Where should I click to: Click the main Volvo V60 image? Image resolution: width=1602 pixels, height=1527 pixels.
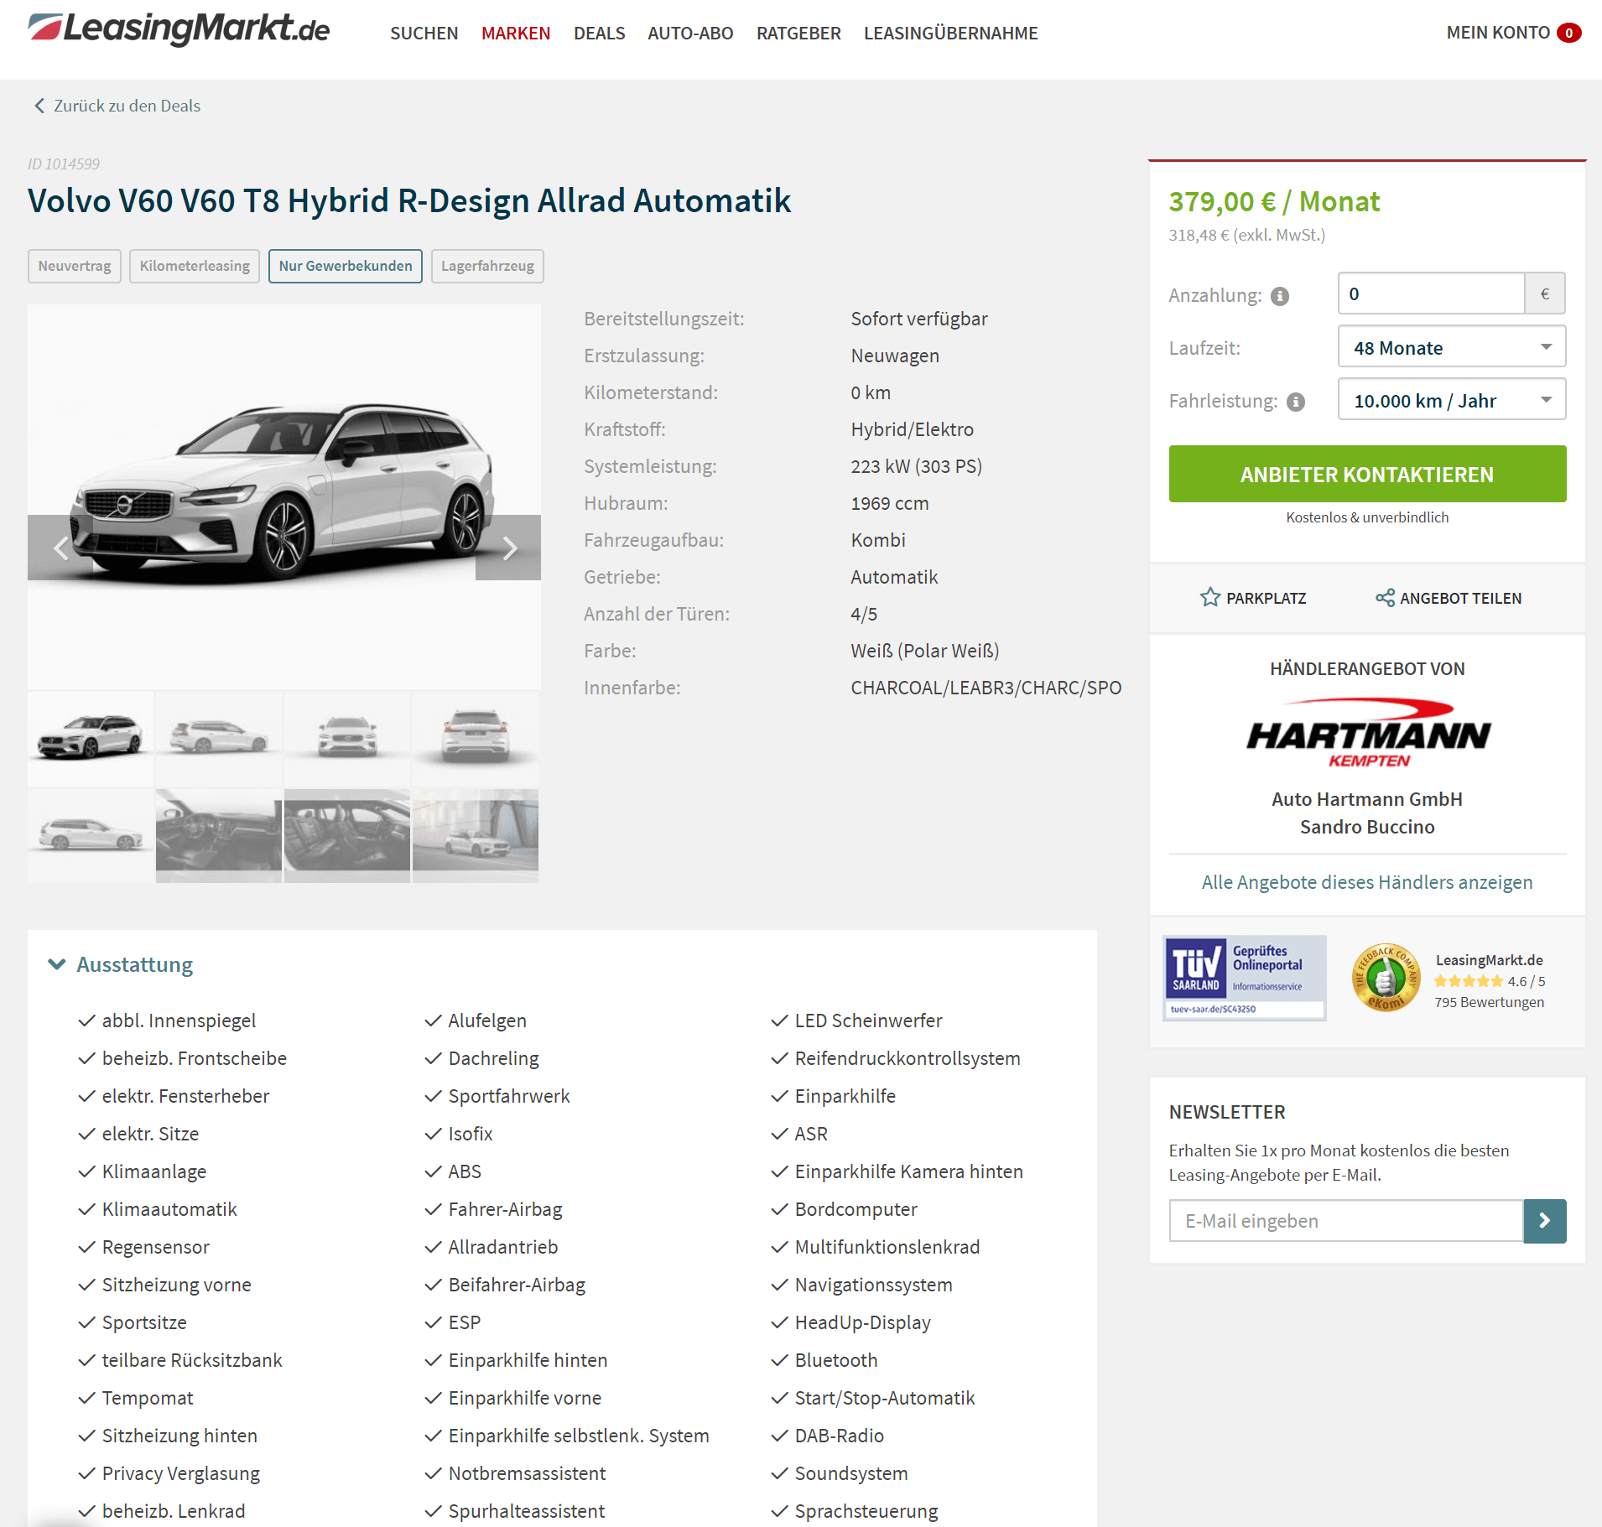point(284,496)
